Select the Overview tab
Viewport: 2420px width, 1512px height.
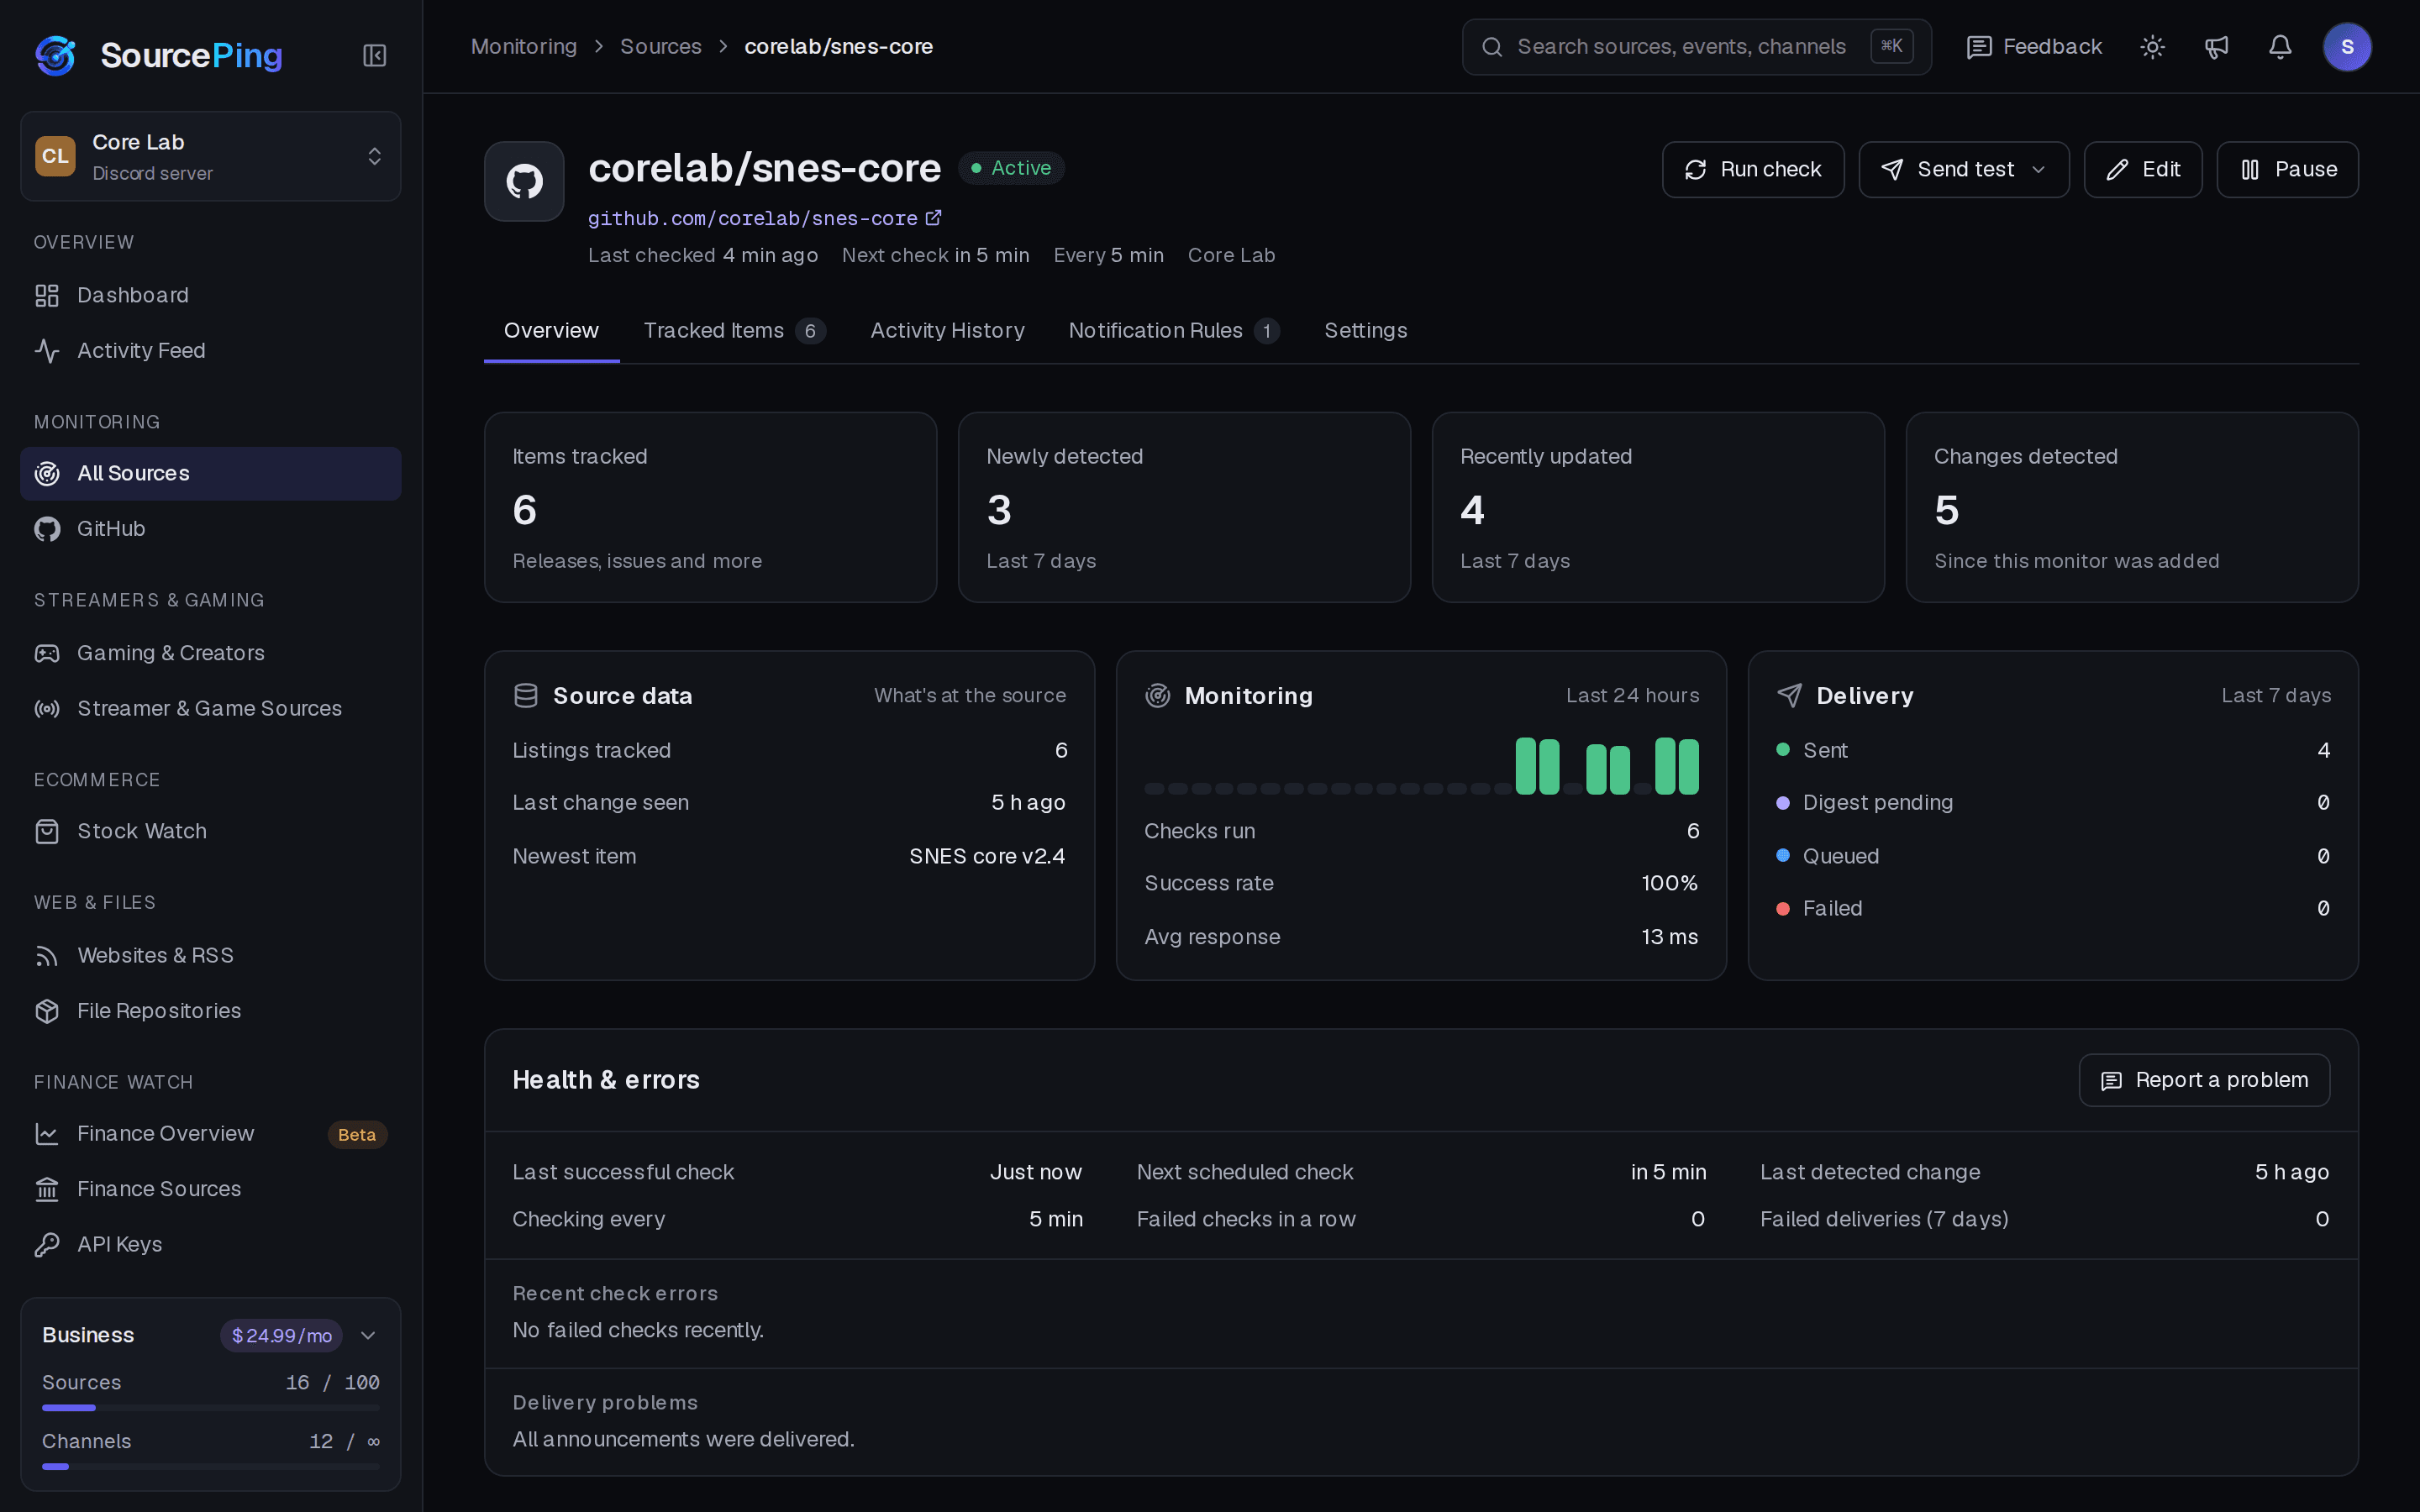tap(551, 330)
